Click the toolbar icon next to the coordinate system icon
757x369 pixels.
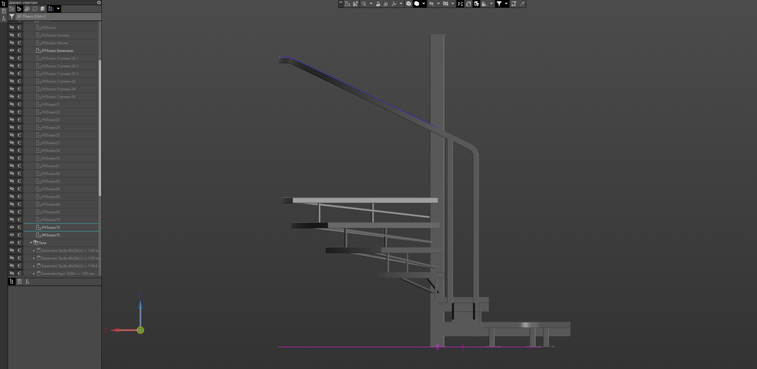click(355, 4)
